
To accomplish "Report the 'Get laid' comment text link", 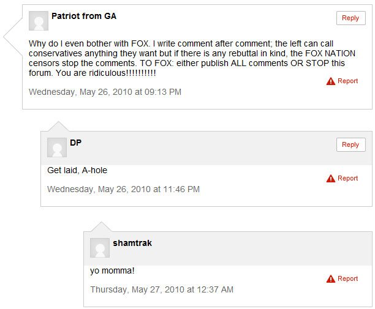I will tap(347, 178).
